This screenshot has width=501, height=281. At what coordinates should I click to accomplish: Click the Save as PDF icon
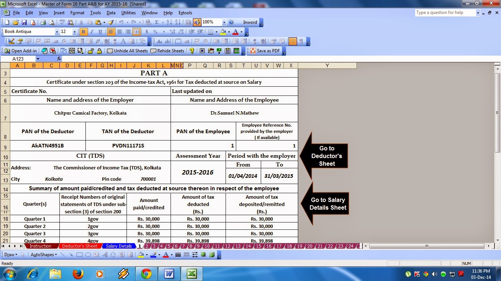(265, 51)
